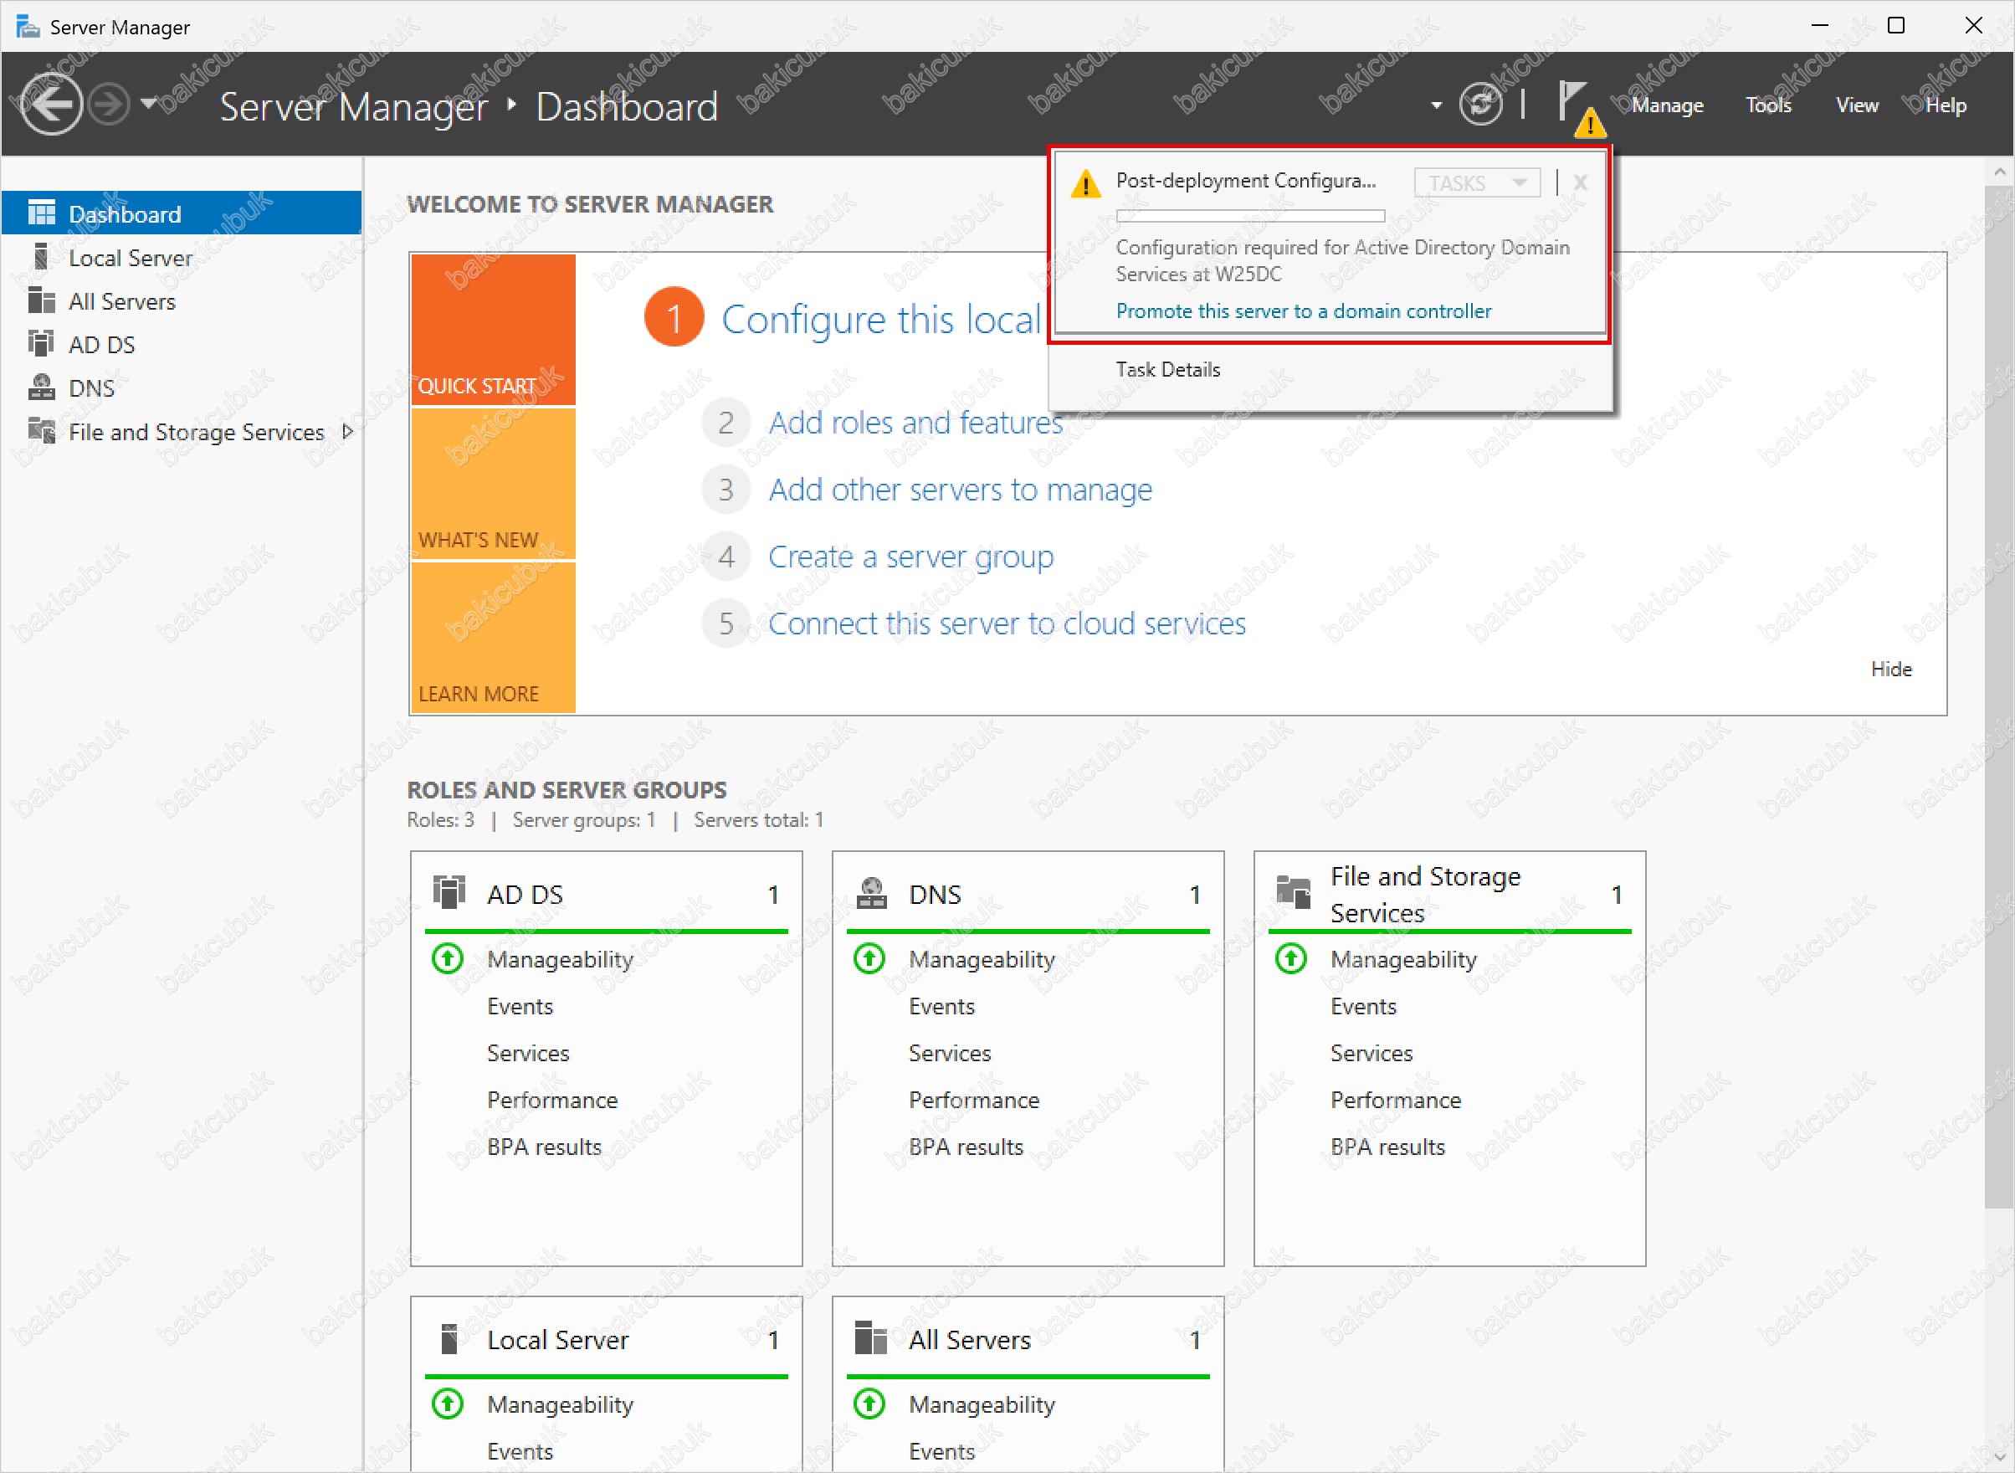Click Promote this server to a domain controller
Screen dimensions: 2015x1473
pos(1304,311)
